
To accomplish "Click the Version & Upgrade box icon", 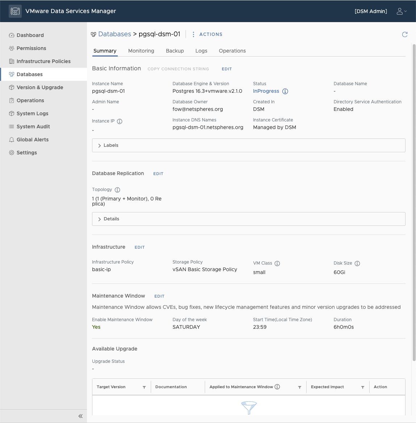I will click(11, 87).
